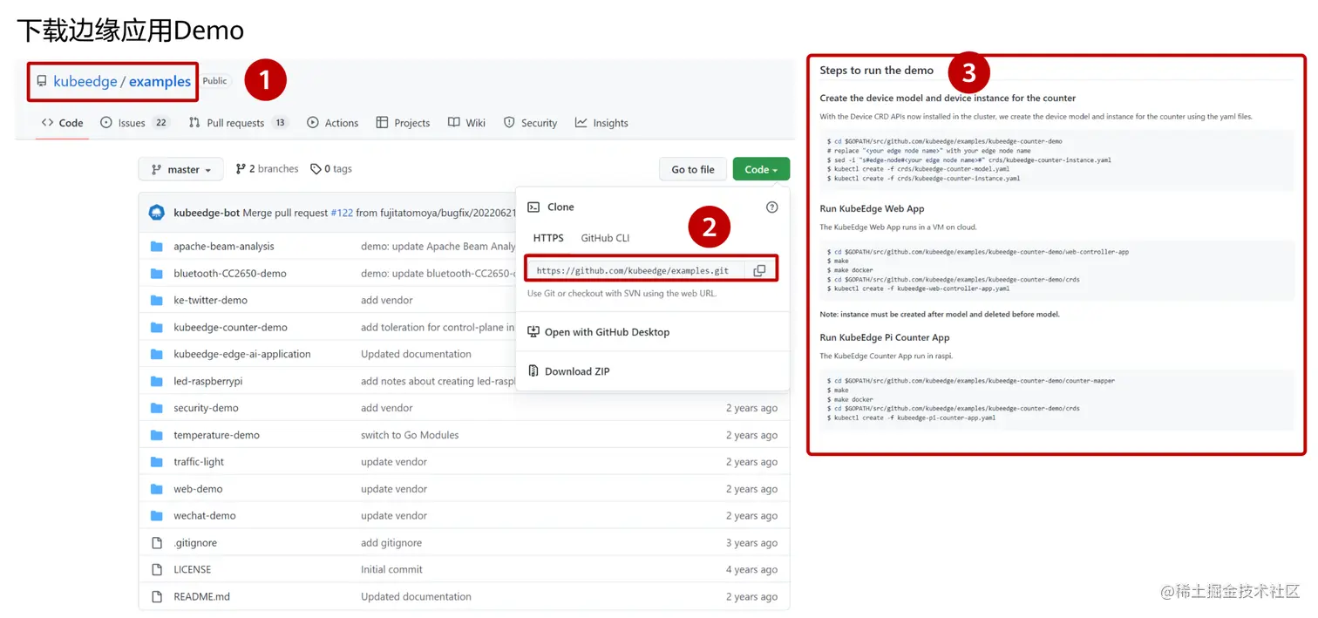This screenshot has height=618, width=1318.
Task: Click folder icon for temperature-demo
Action: (157, 435)
